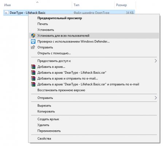The image size is (163, 146).
Task: Click the font file icon of DearType - Lifehack Basic
Action: [x=7, y=12]
